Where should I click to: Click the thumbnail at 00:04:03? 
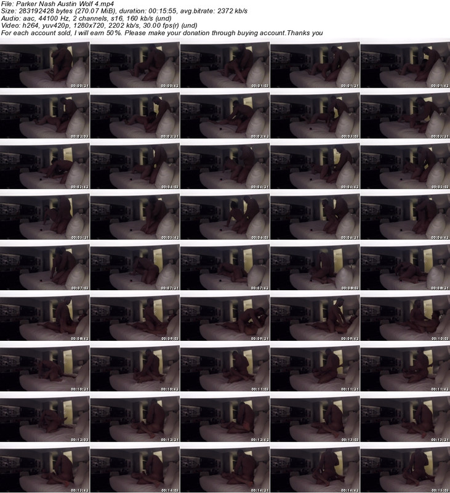(135, 166)
